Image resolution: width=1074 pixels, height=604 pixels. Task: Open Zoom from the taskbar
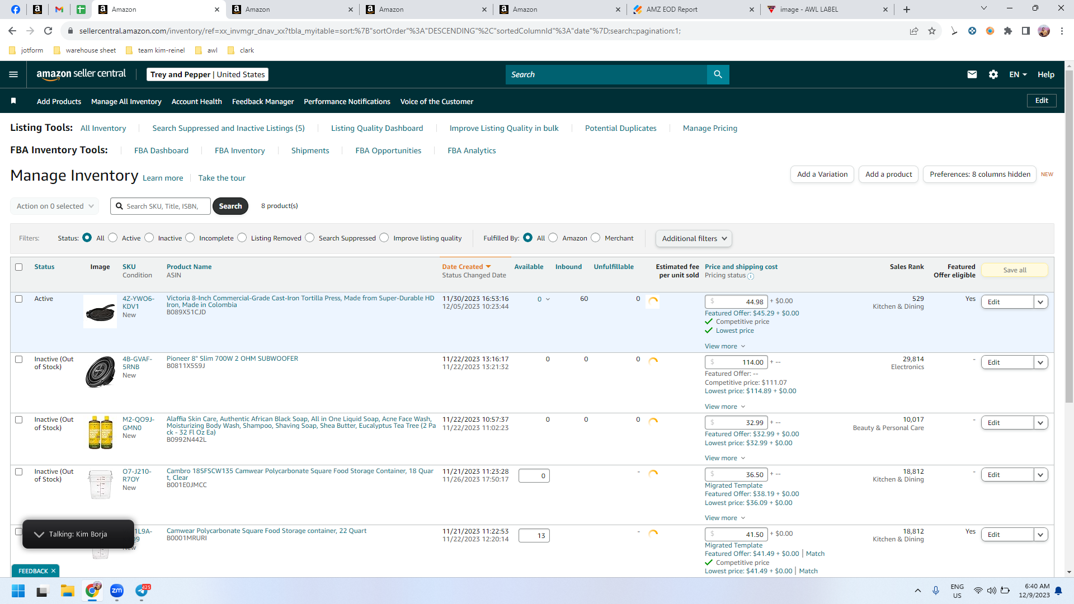117,591
